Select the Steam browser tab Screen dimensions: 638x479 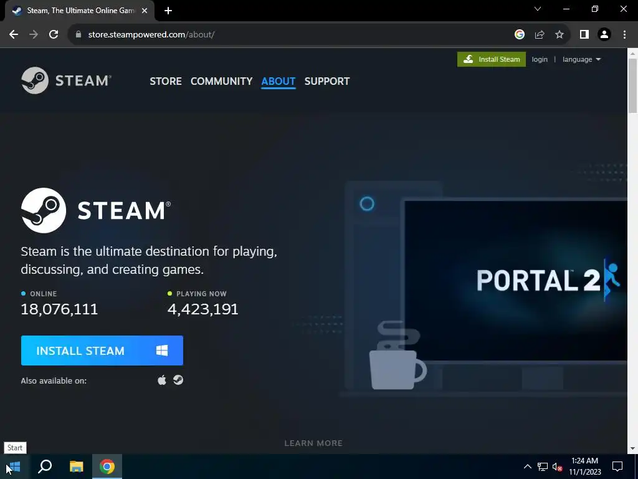tap(80, 11)
